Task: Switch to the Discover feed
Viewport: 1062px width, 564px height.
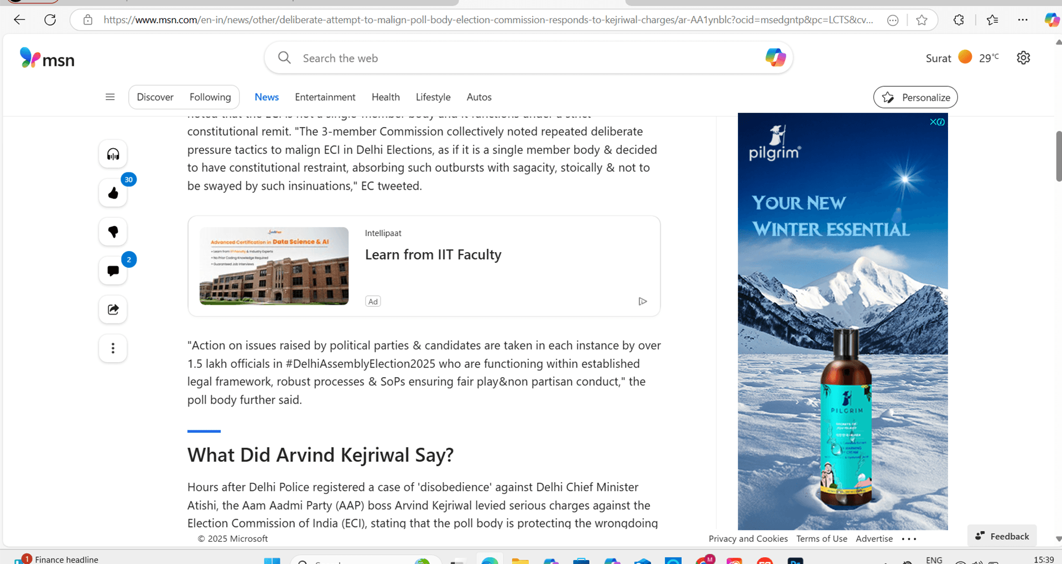Action: [155, 97]
